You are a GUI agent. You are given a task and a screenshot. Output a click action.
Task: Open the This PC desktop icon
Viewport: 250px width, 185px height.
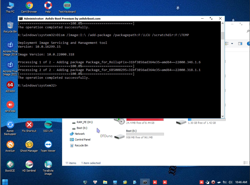[x=10, y=7]
